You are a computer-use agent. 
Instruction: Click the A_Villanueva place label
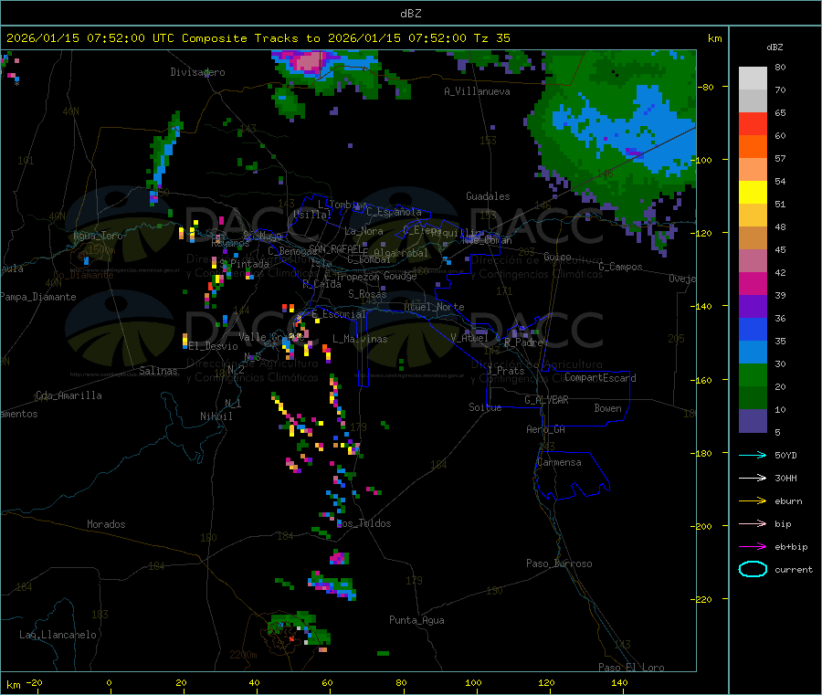click(477, 91)
